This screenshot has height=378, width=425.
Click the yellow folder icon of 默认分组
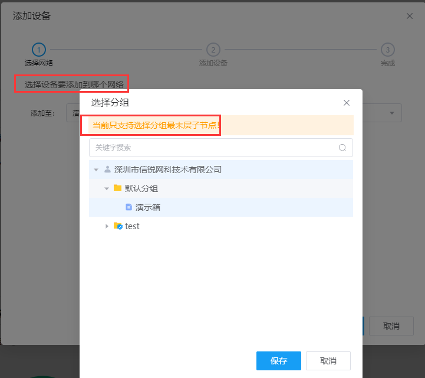[x=117, y=188]
